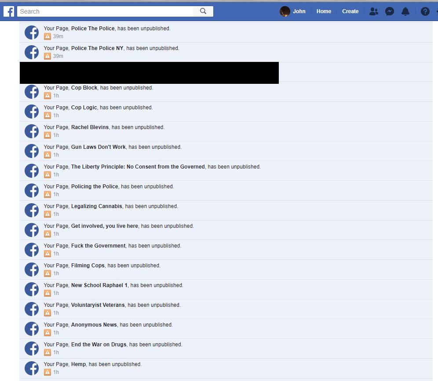Open the Cop Block page link

point(84,88)
